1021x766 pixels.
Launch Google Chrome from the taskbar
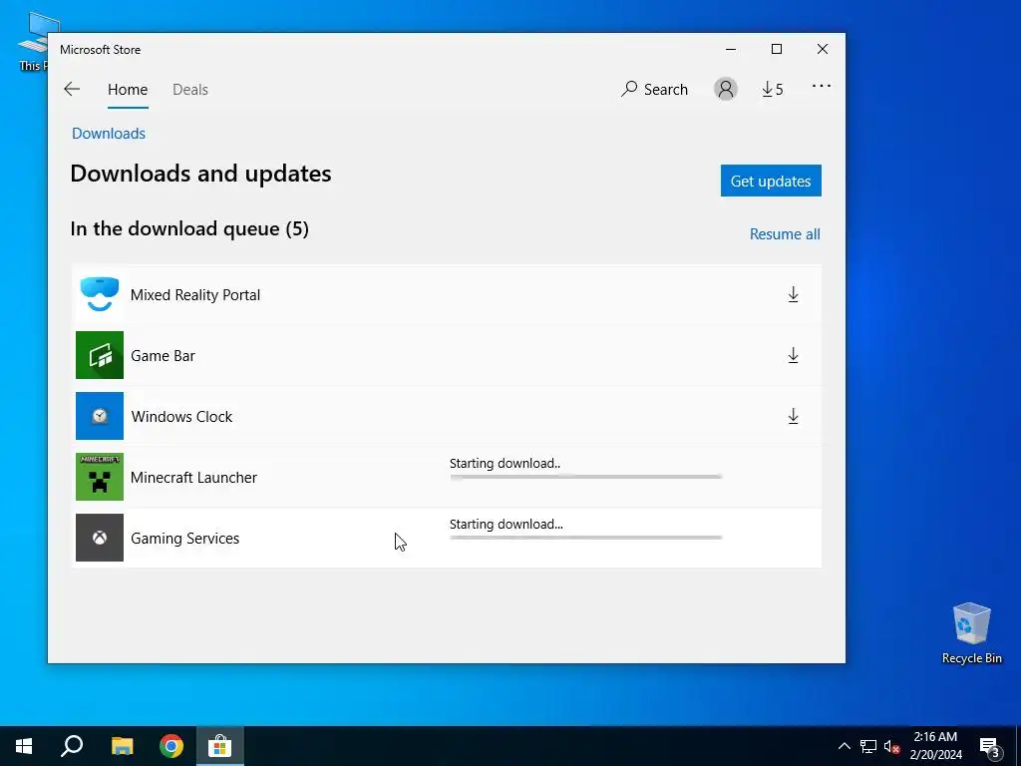[171, 746]
